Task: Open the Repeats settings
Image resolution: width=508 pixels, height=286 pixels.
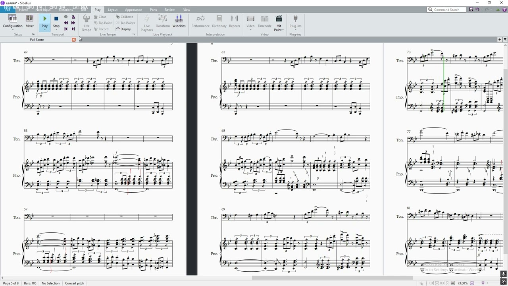Action: (235, 21)
